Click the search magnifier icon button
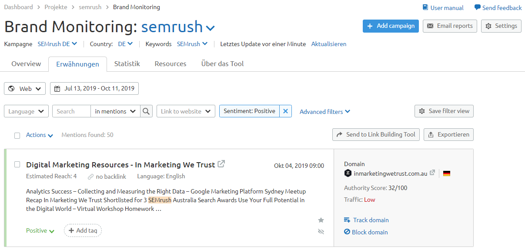The height and width of the screenshot is (250, 525). [x=147, y=111]
